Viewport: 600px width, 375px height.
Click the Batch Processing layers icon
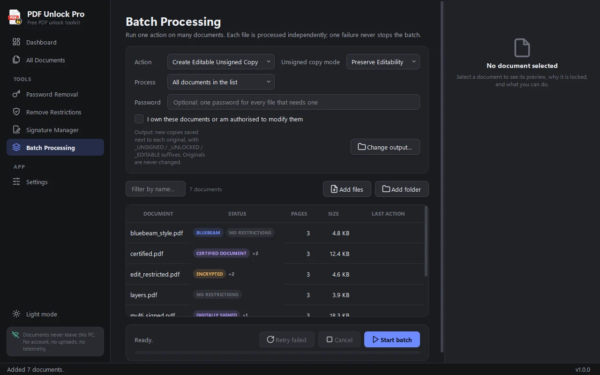16,148
